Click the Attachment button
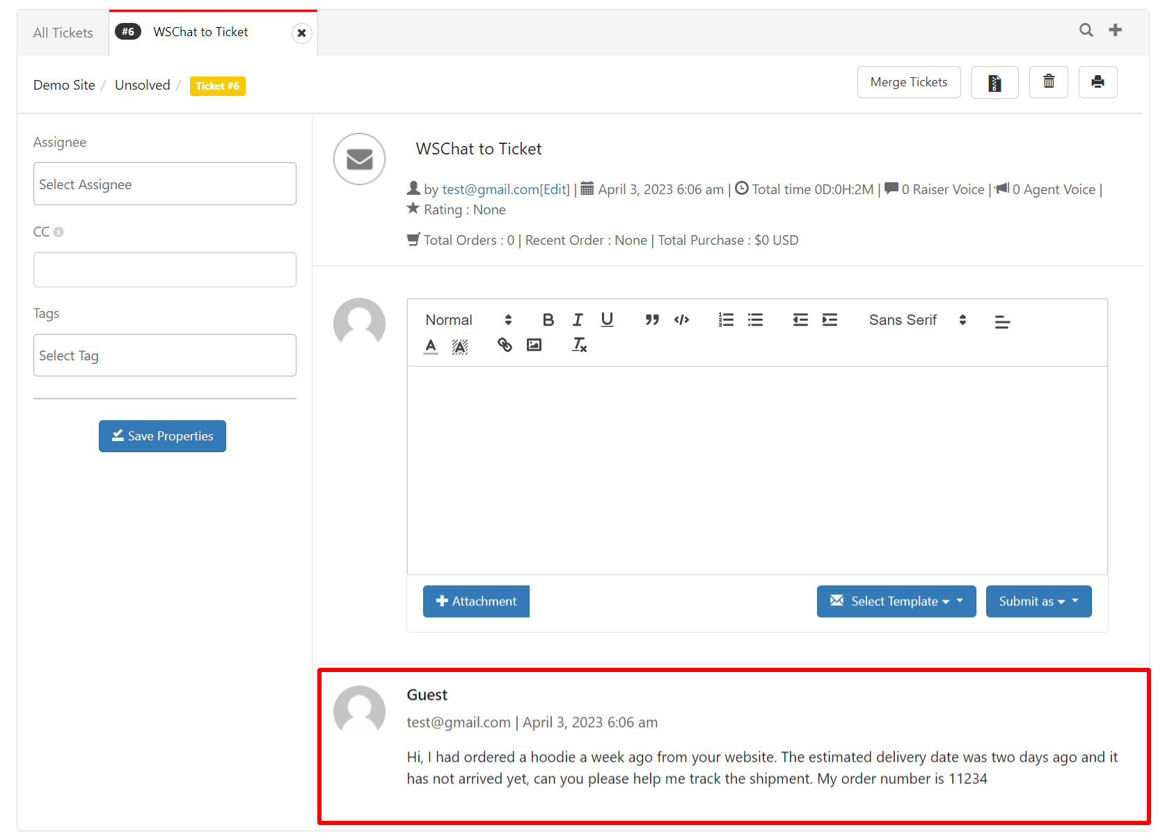Screen dimensions: 1165x839 point(476,601)
